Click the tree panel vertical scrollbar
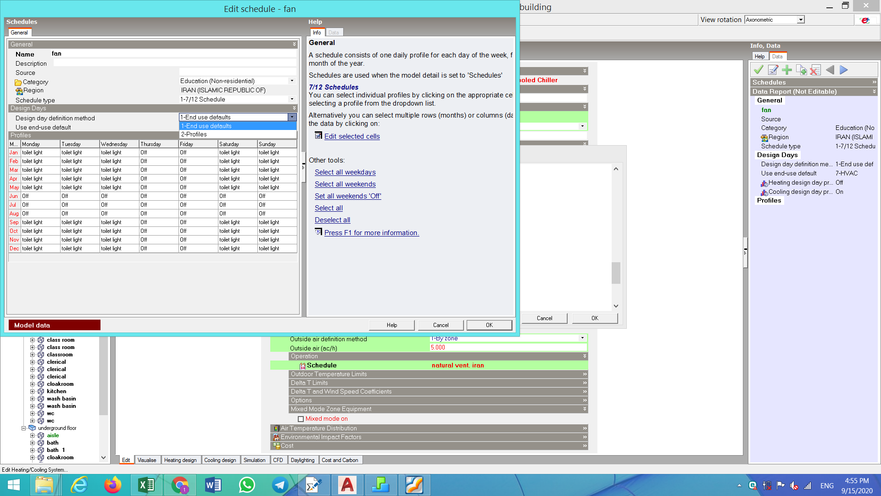 coord(104,398)
